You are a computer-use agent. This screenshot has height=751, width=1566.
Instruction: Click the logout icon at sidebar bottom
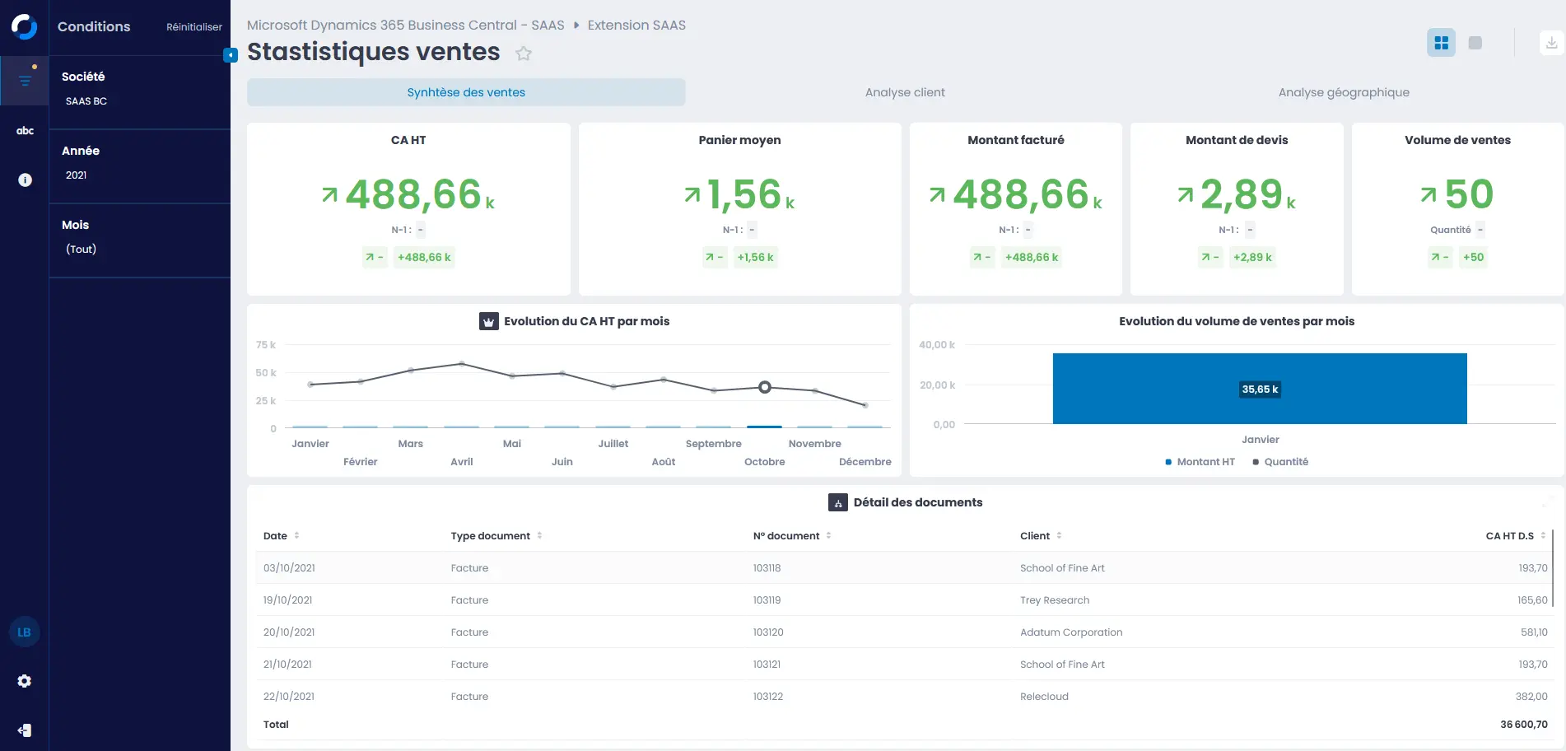pos(25,730)
